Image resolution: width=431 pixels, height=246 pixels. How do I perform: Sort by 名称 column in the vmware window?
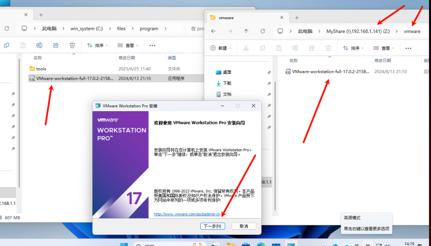coord(293,61)
